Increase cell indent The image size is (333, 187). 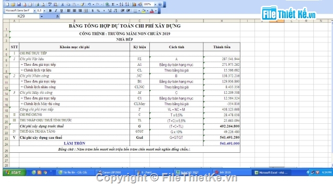tap(128, 10)
